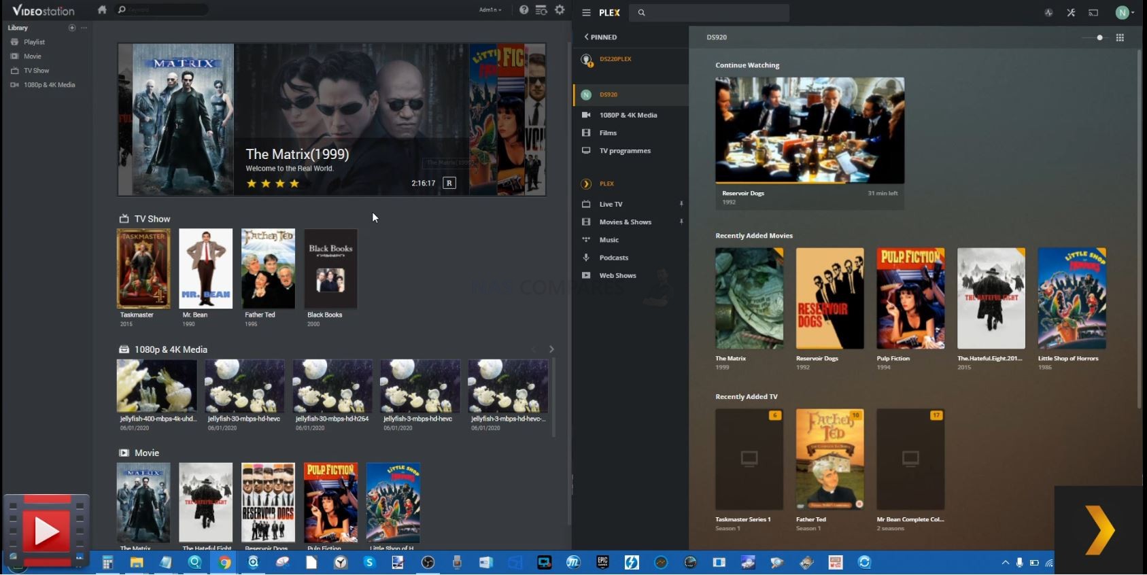The width and height of the screenshot is (1147, 575).
Task: Open Taskmaster show poster in Video Station
Action: point(143,268)
